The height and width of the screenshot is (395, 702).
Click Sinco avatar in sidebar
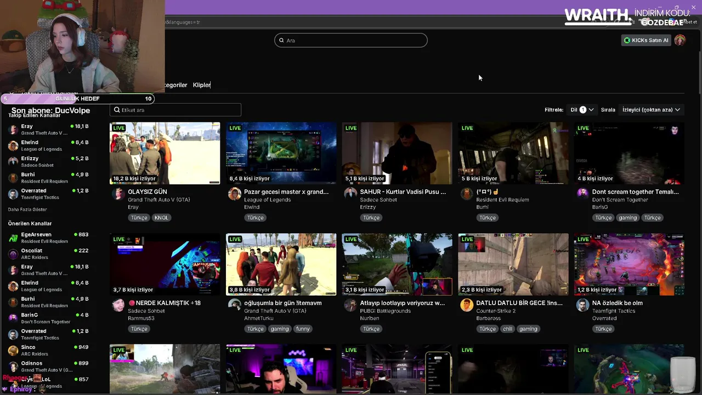[13, 350]
